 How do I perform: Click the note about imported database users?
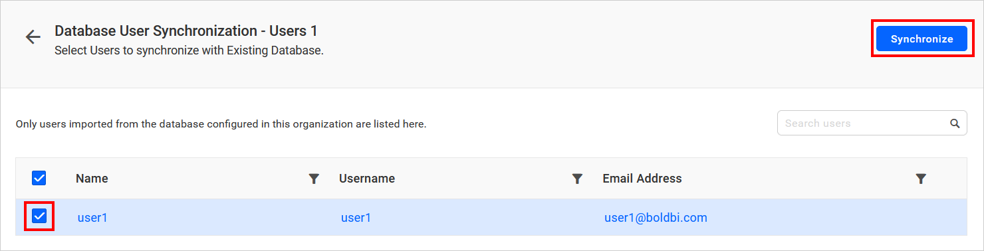tap(221, 124)
